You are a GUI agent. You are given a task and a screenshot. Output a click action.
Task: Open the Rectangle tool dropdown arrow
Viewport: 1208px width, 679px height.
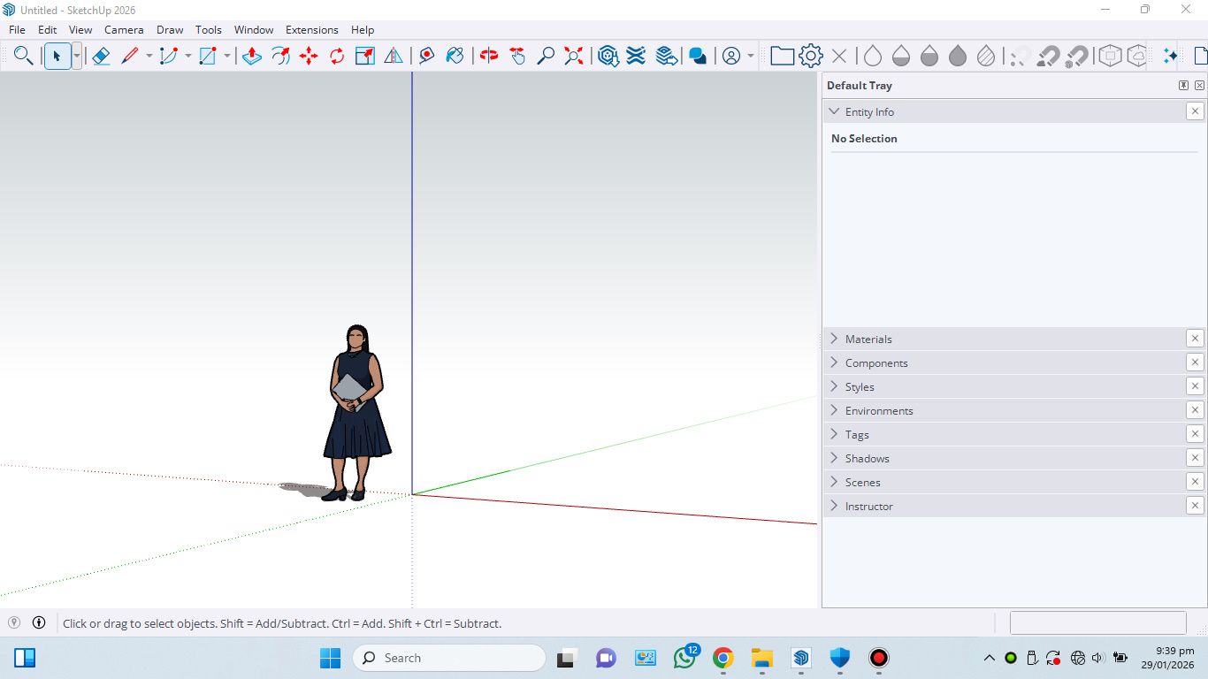coord(226,56)
